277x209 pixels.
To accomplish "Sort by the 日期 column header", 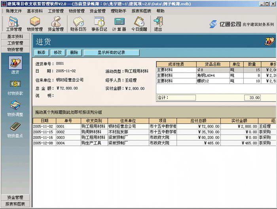I will point(44,121).
